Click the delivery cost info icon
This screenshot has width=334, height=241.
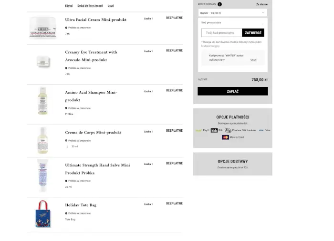click(x=219, y=4)
